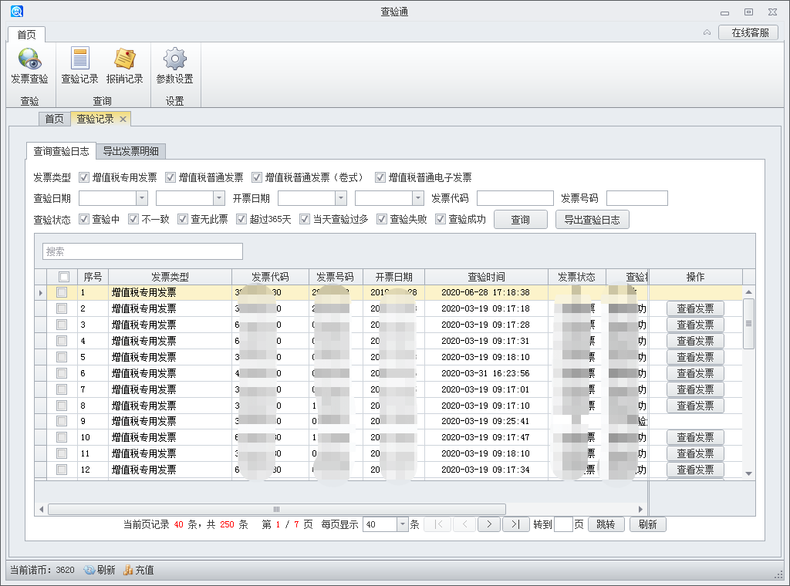Image resolution: width=790 pixels, height=586 pixels.
Task: Open the 查验日期 end date dropdown
Action: coord(219,198)
